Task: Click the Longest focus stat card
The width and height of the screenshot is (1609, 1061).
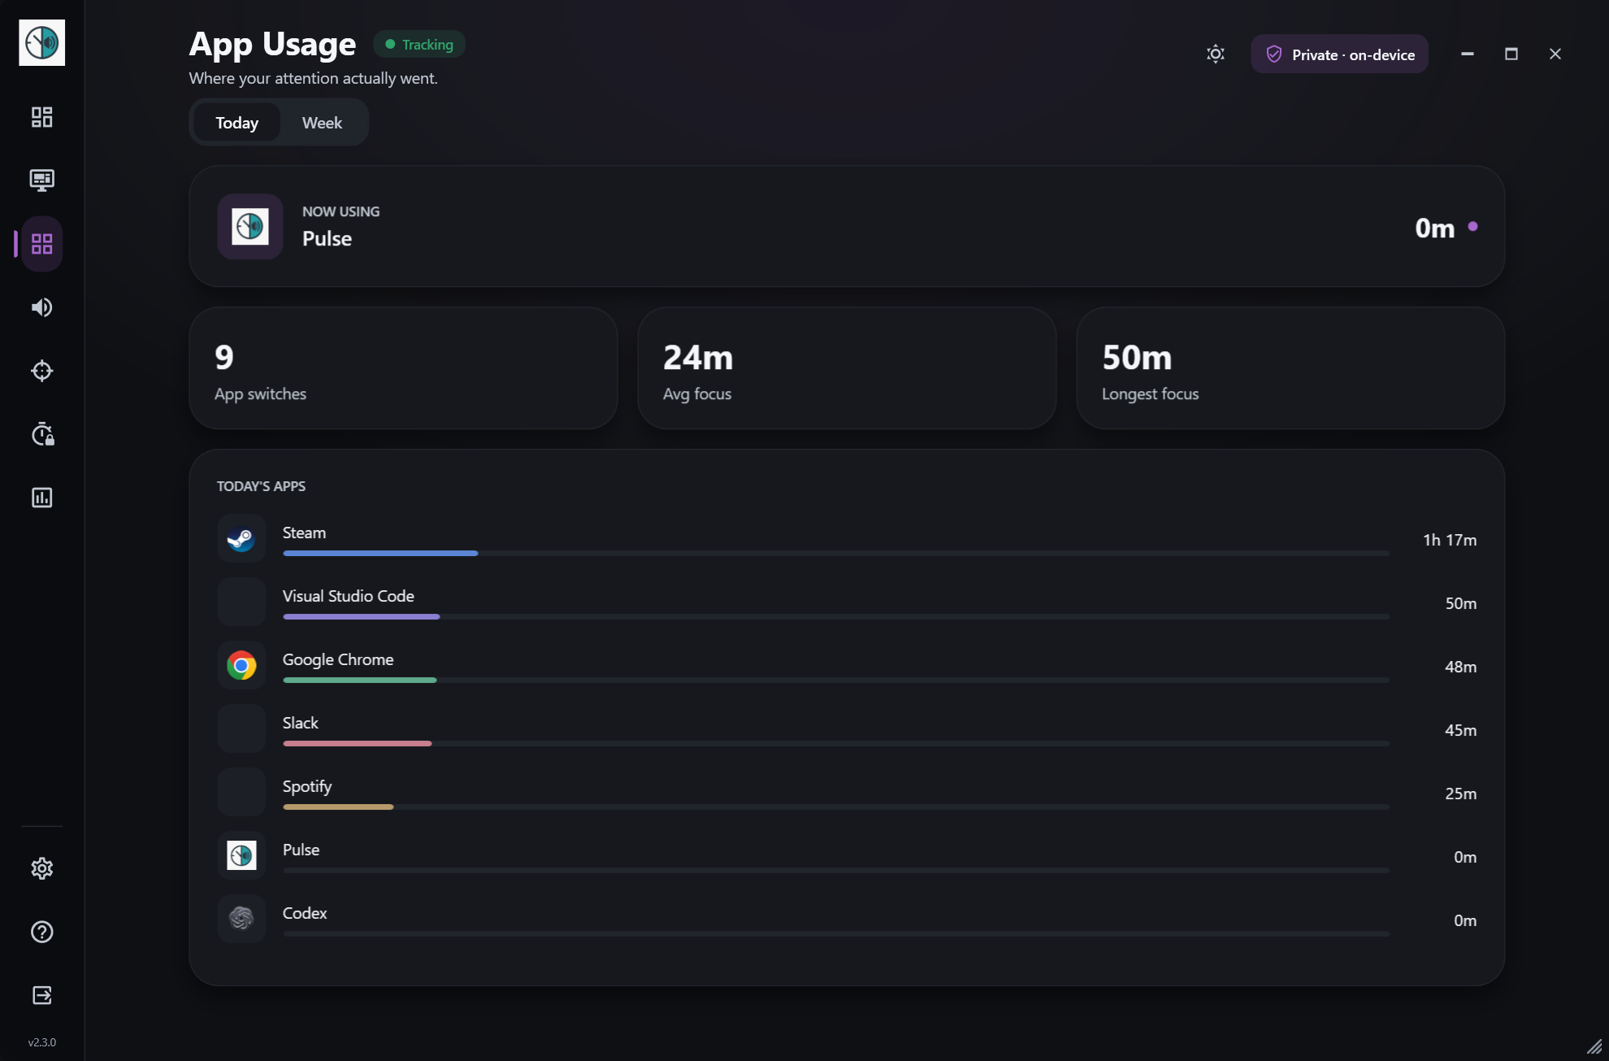Action: click(1290, 368)
